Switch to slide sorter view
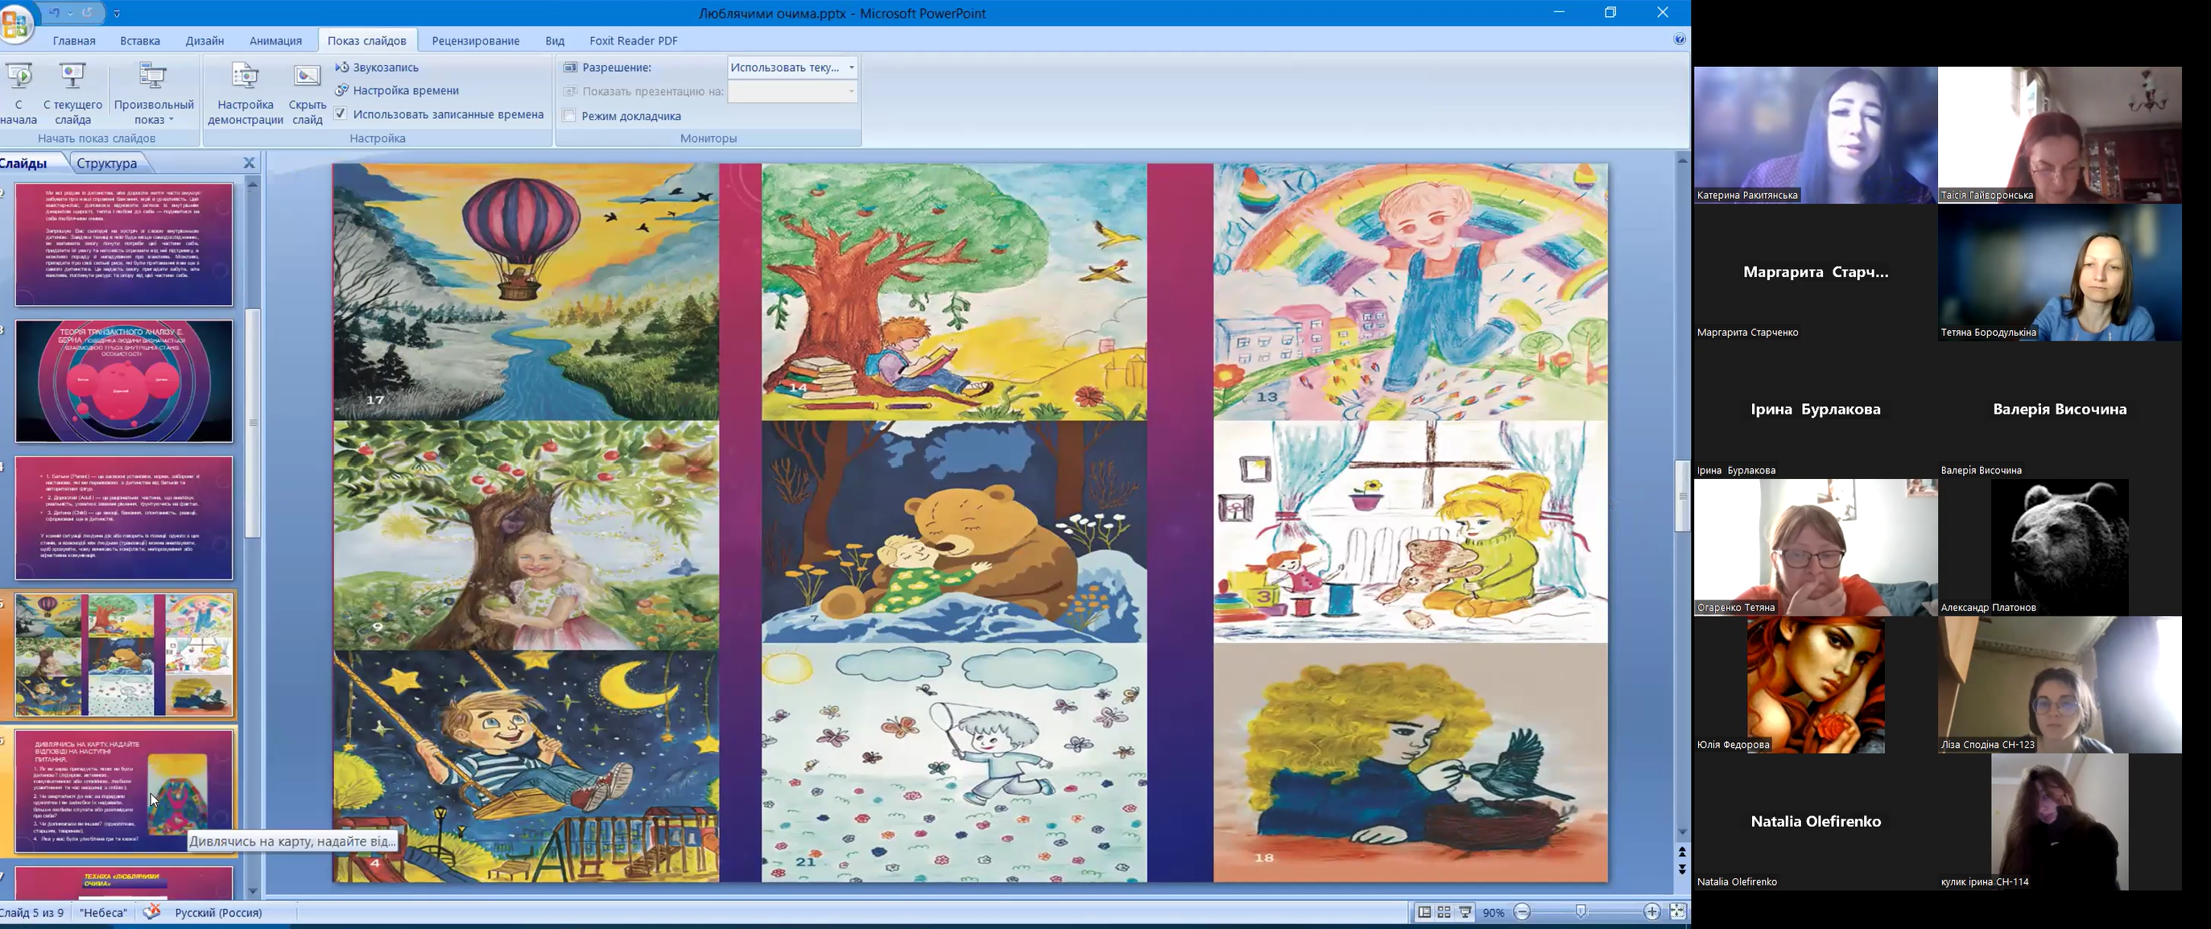The image size is (2211, 929). [1444, 913]
